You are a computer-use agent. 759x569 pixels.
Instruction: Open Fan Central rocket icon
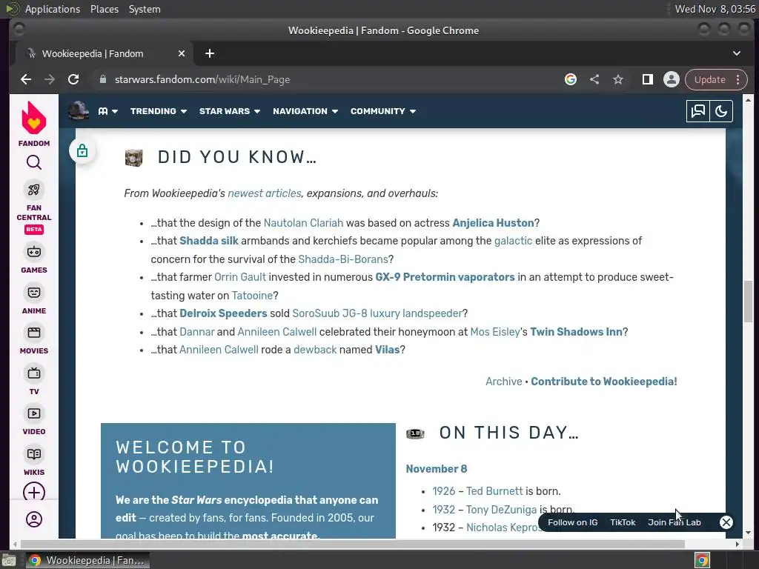click(x=34, y=190)
